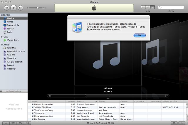This screenshot has width=188, height=125.
Task: Click the Cover Flow scrollbar right arrow
Action: (x=167, y=96)
